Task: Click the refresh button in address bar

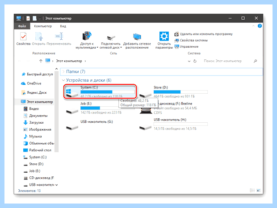Action: [195, 61]
